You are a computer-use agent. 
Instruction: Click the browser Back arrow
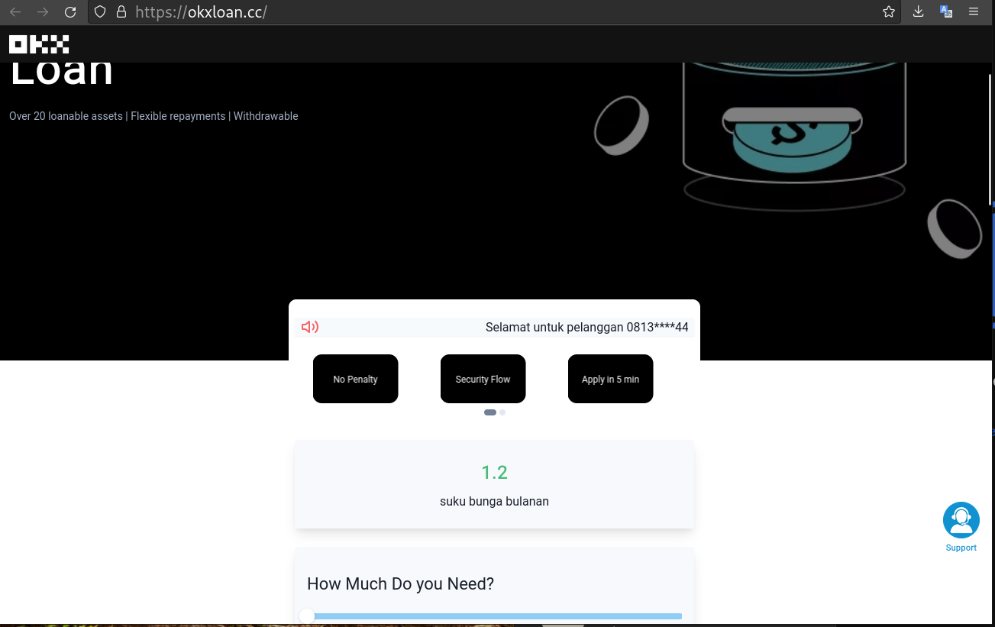pos(15,12)
